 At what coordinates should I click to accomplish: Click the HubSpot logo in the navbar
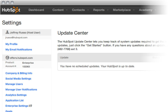pyautogui.click(x=11, y=10)
